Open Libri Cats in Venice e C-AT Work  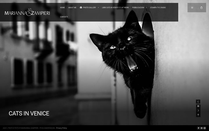pos(115,8)
